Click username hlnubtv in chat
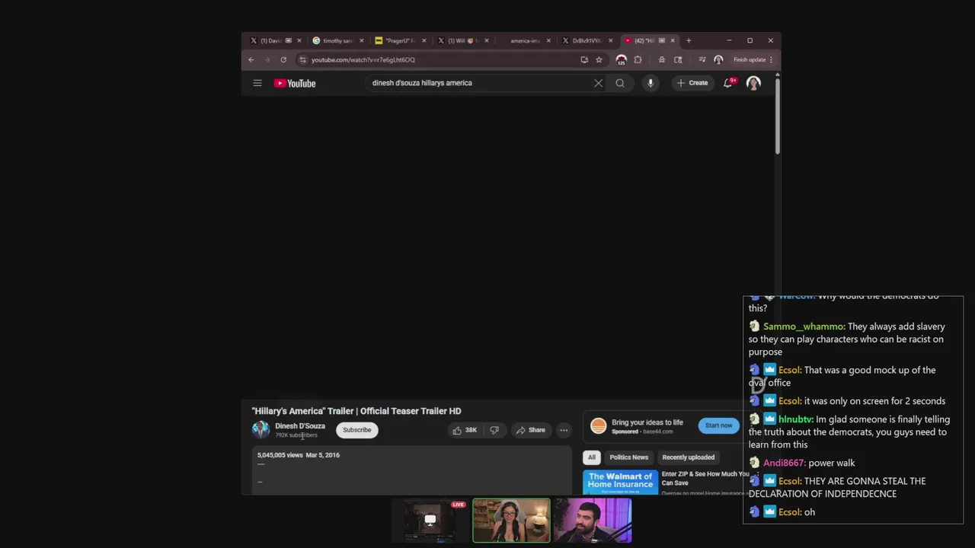The image size is (975, 548). (796, 419)
